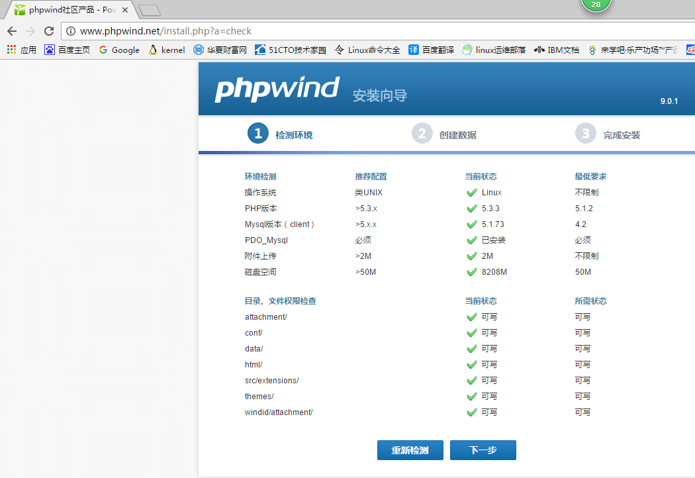Click the data/ directory row
Image resolution: width=695 pixels, height=478 pixels.
click(254, 349)
